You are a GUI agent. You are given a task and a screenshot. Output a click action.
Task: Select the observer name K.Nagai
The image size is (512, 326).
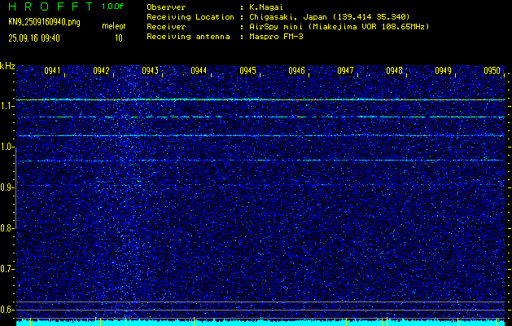tap(266, 7)
